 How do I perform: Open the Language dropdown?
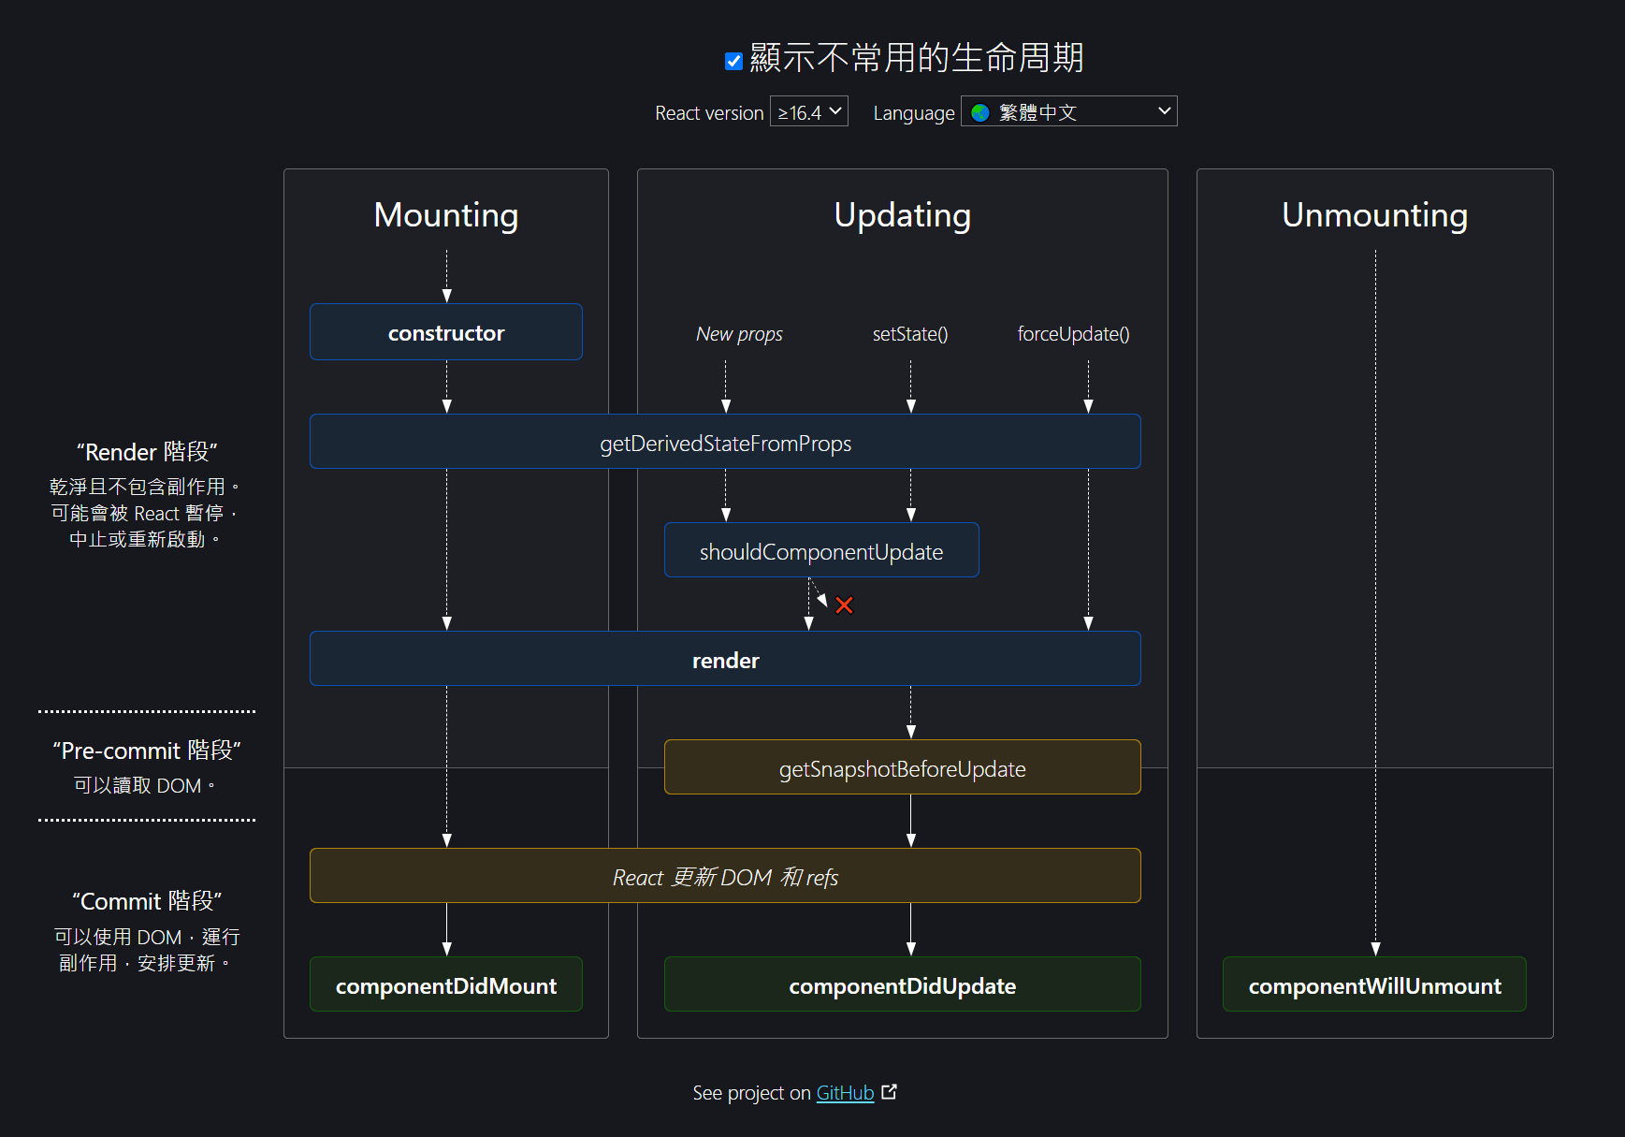[x=1067, y=110]
